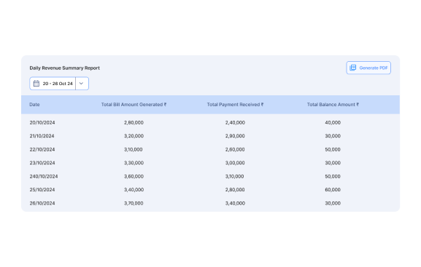Click Total Balance Amount column header

click(333, 105)
